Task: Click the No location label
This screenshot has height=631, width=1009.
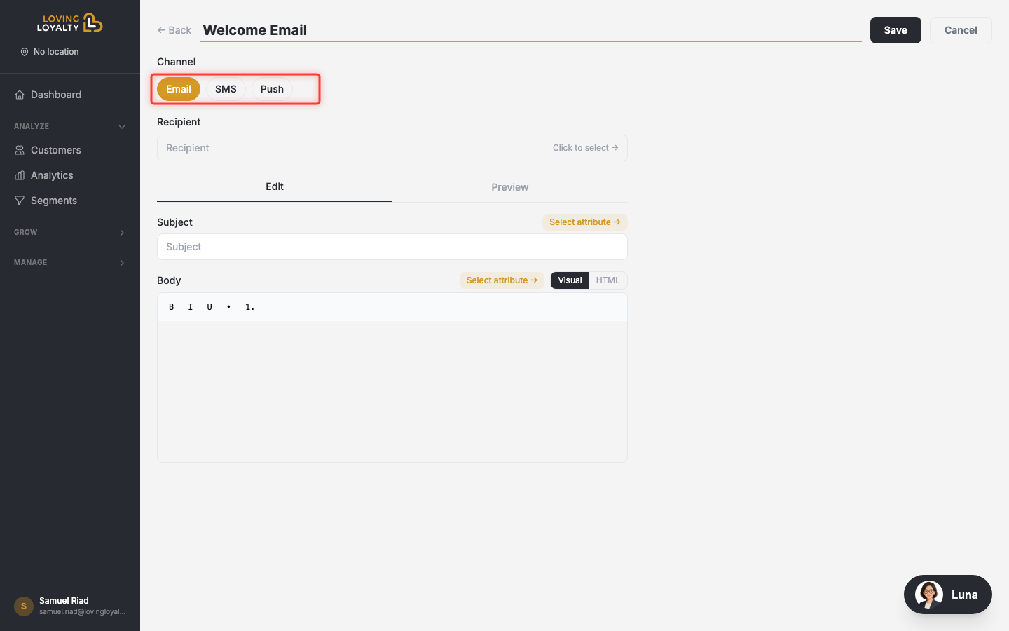Action: pyautogui.click(x=56, y=52)
